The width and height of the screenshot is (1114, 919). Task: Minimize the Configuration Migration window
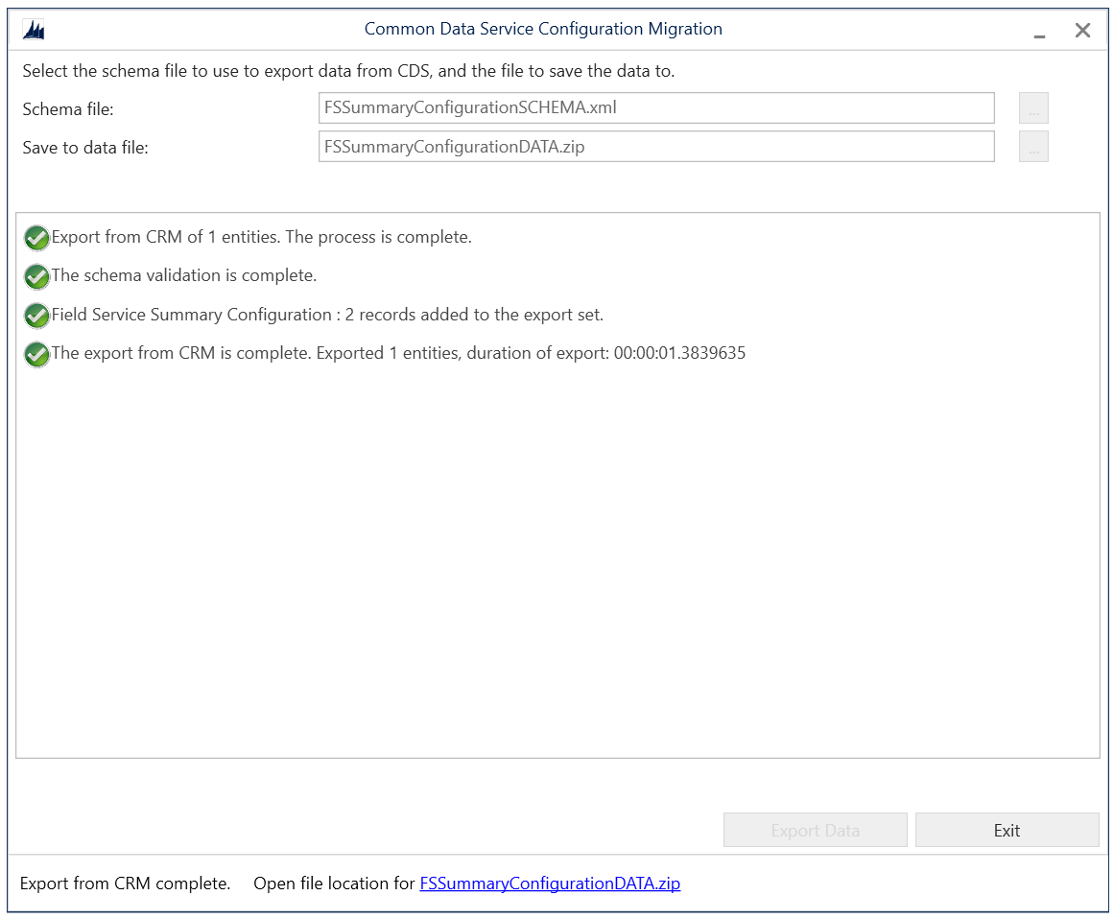[x=1039, y=32]
